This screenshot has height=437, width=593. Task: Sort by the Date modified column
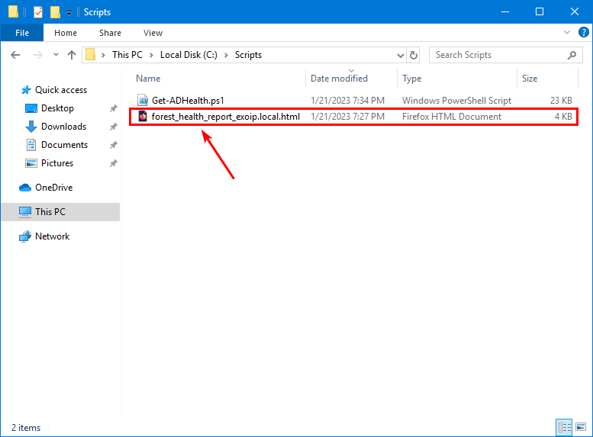pos(339,79)
